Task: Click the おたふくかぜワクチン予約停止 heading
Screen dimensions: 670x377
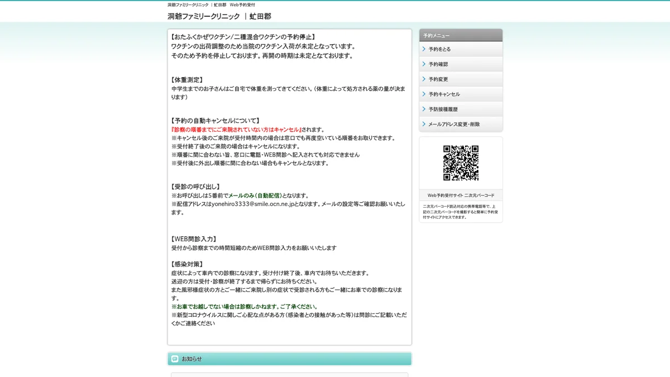Action: [243, 37]
